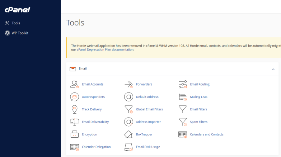Open the Default Address link

coord(147,97)
